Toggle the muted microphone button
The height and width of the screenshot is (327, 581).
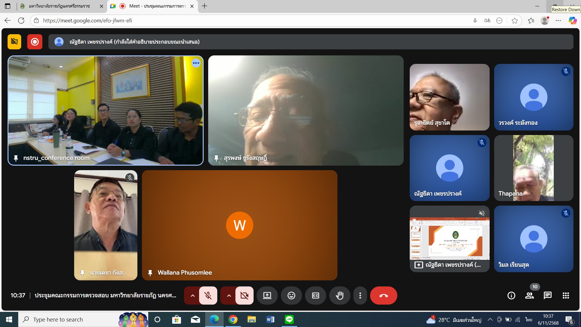[208, 296]
